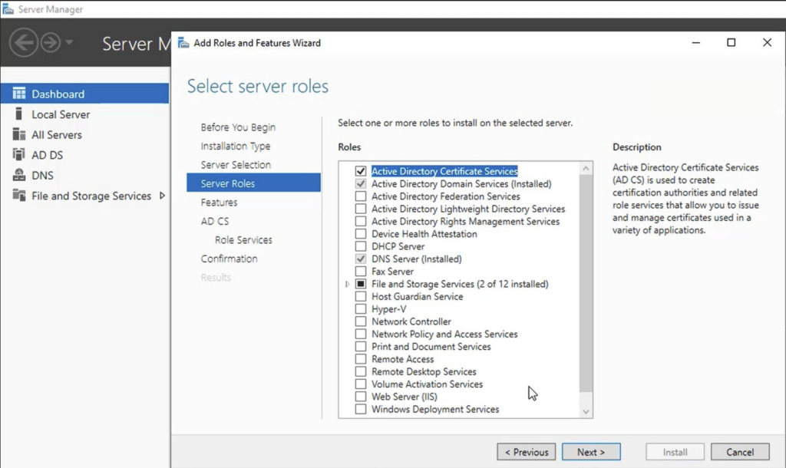This screenshot has width=786, height=468.
Task: Select Active Directory Domain Services (Installed) text
Action: (461, 184)
